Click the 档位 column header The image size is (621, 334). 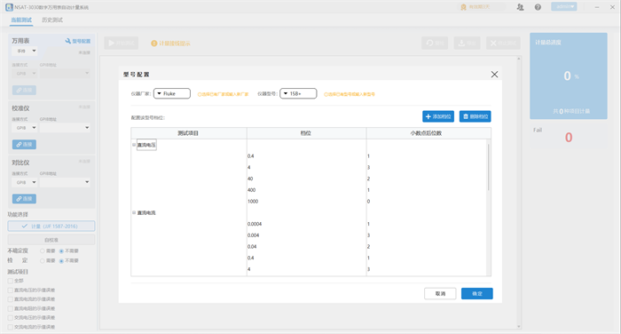click(x=306, y=133)
